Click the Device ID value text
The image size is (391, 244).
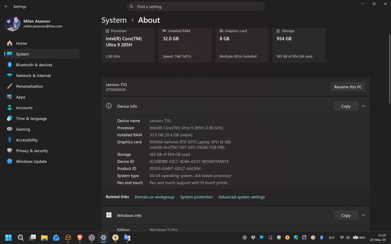[189, 161]
